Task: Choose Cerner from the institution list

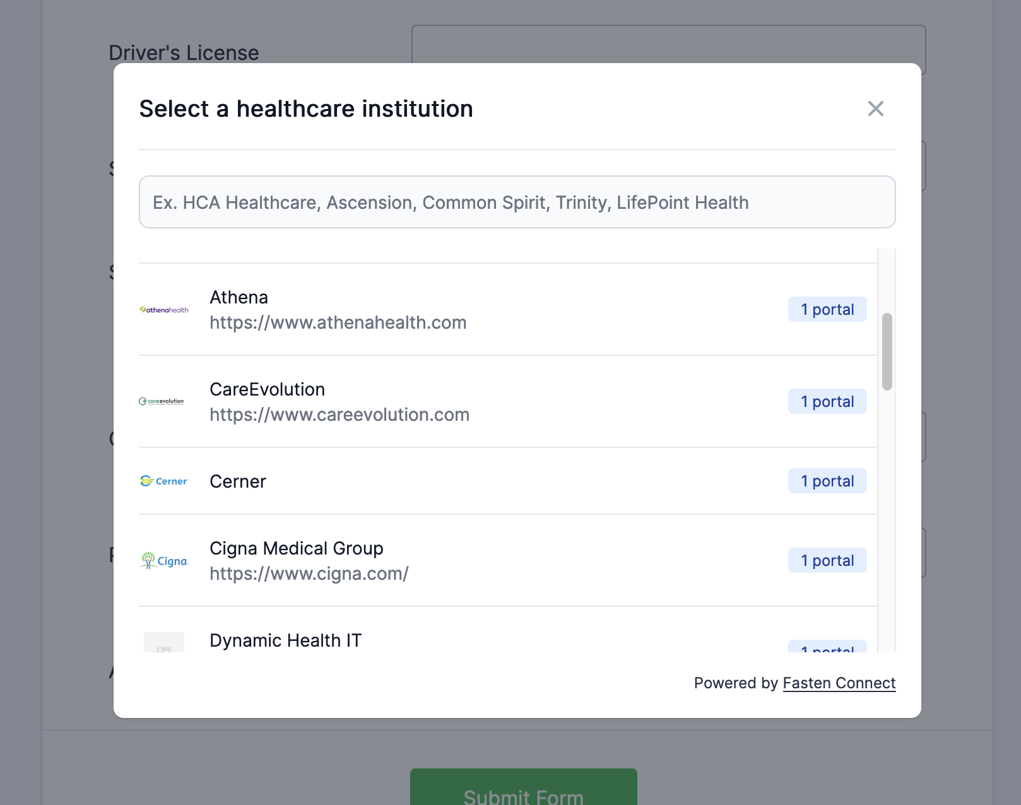Action: tap(508, 481)
